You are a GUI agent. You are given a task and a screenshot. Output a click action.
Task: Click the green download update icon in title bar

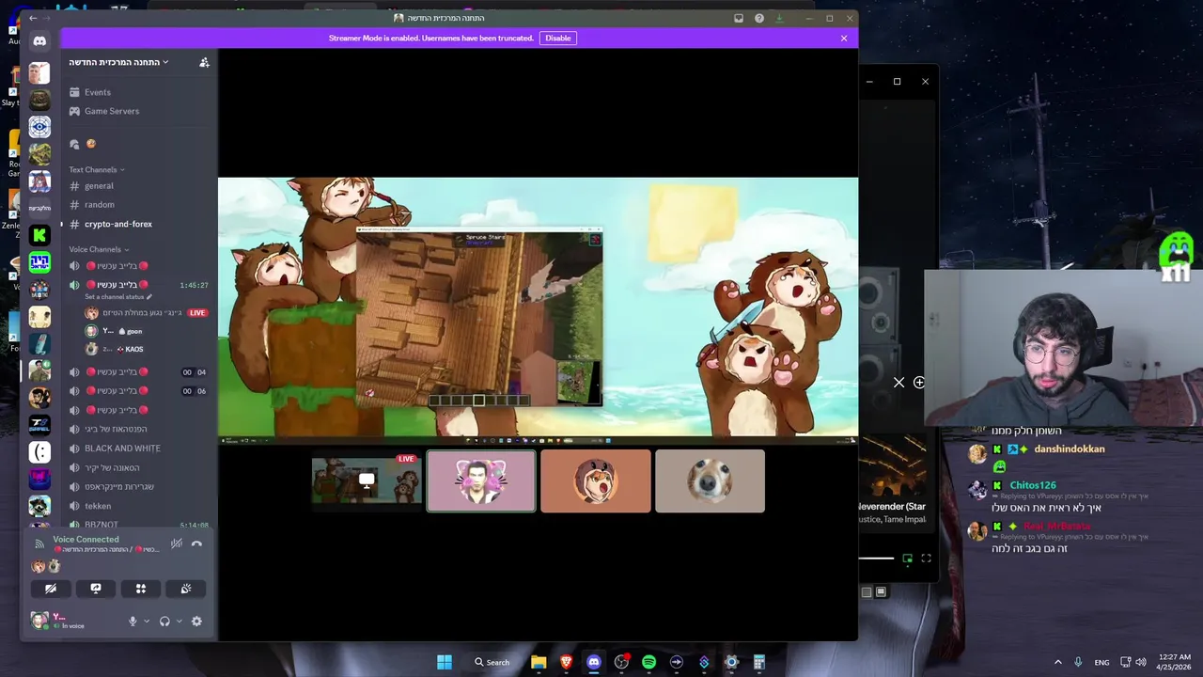(779, 18)
